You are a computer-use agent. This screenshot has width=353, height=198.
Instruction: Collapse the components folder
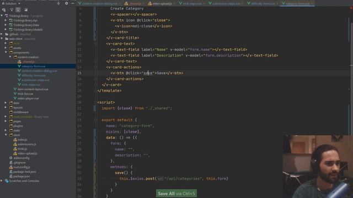click(6, 52)
